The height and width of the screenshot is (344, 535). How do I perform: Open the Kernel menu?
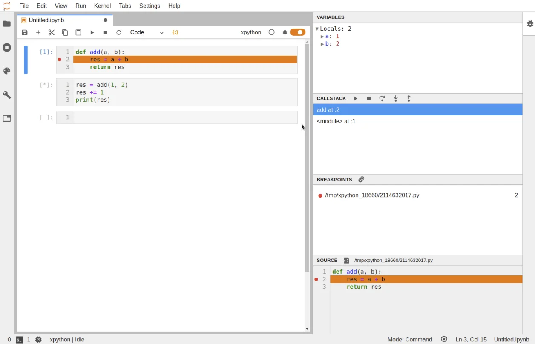(102, 6)
